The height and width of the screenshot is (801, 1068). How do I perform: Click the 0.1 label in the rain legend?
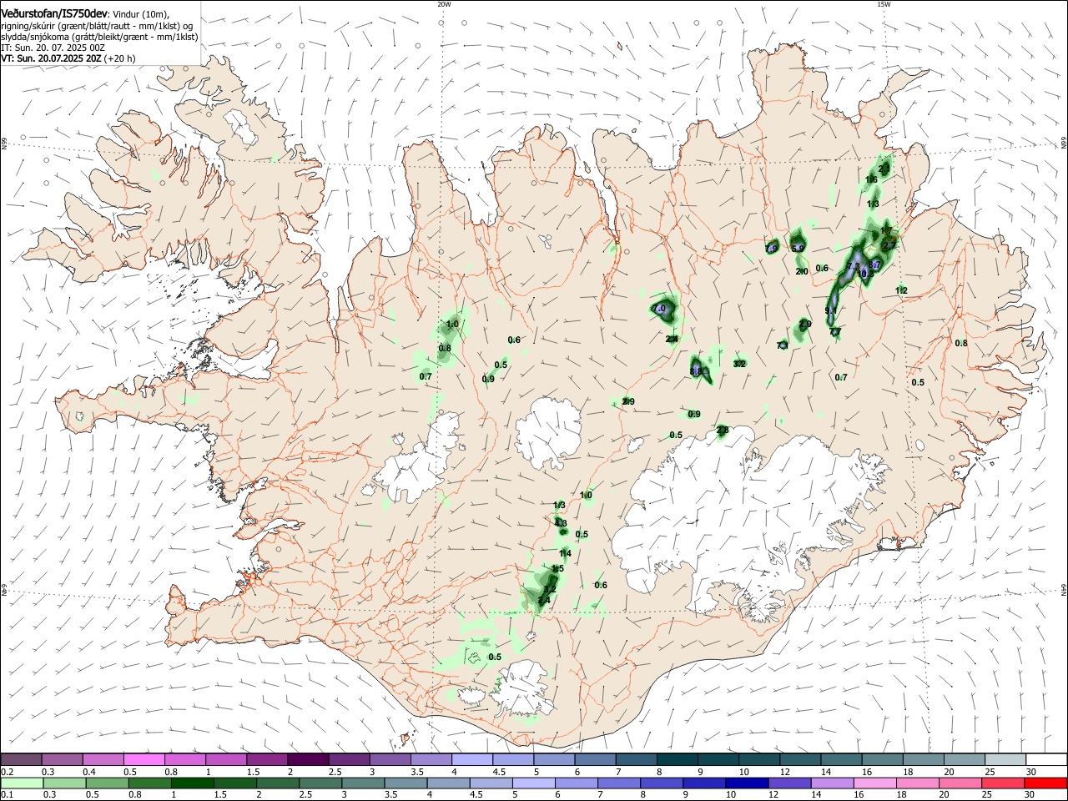(7, 795)
